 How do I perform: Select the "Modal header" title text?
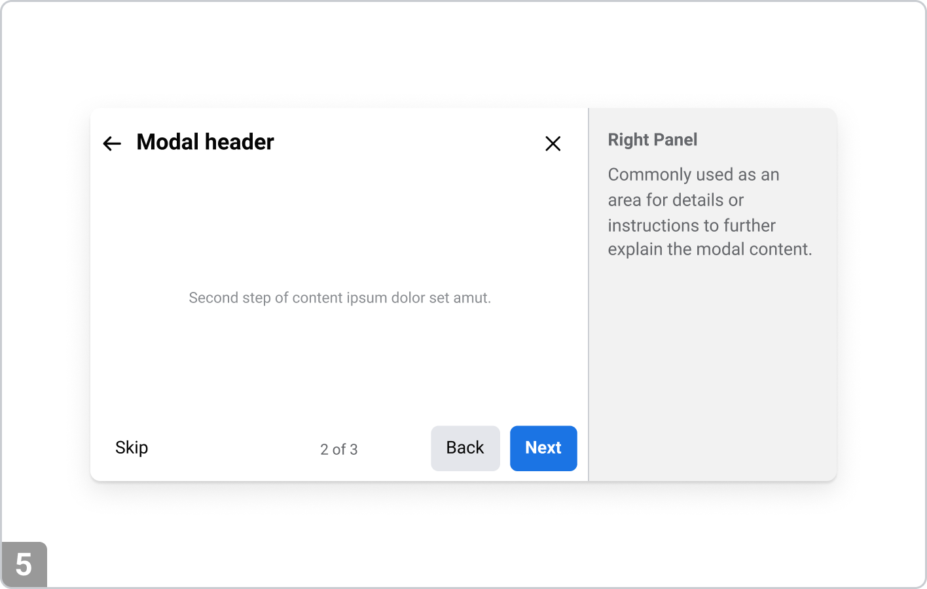[205, 142]
